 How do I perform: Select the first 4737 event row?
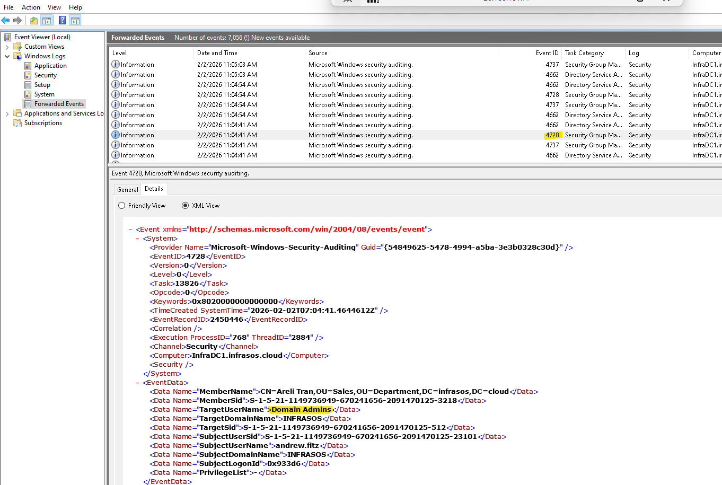[x=360, y=65]
